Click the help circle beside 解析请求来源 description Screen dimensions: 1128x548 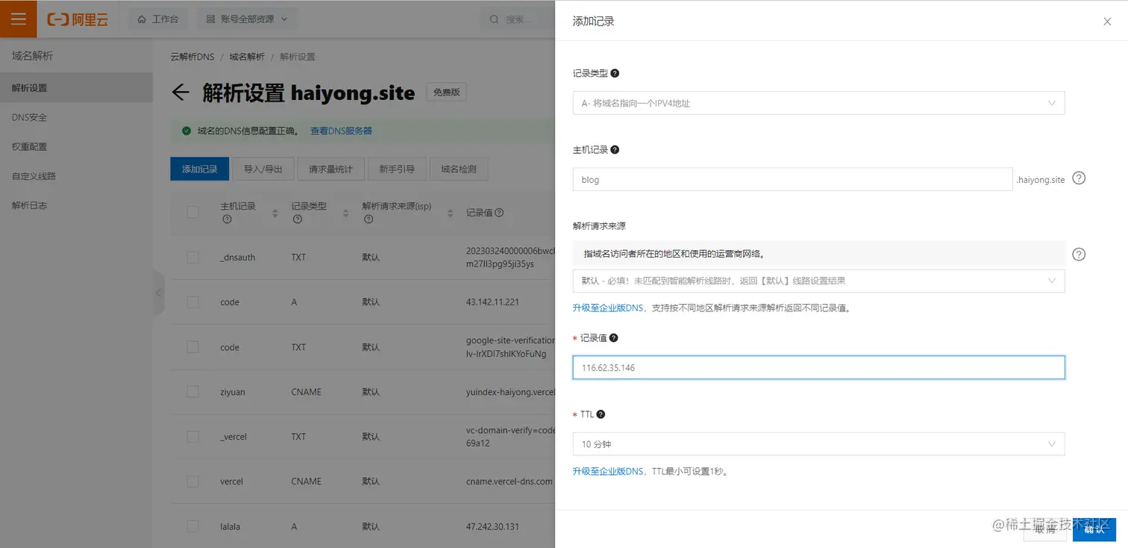1078,254
